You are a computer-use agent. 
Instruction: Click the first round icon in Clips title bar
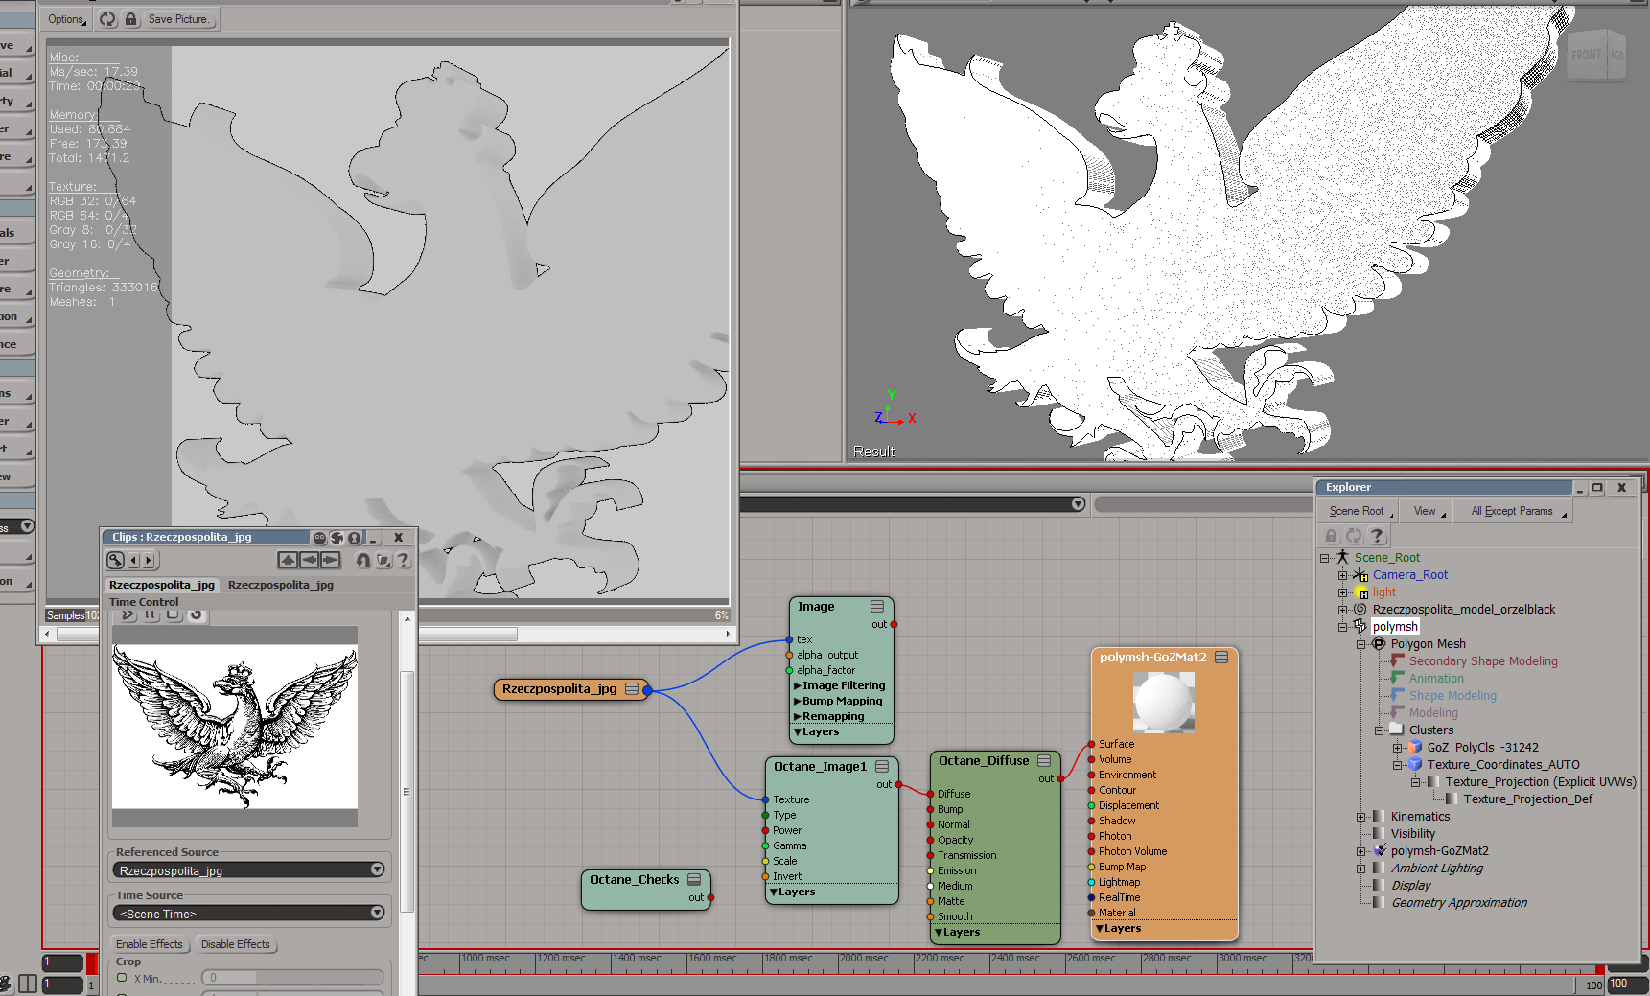pos(319,538)
